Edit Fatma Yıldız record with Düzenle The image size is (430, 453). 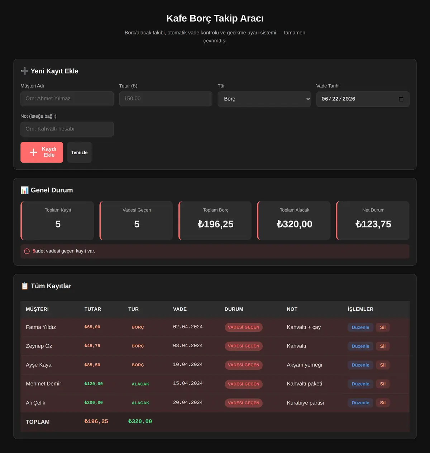pyautogui.click(x=360, y=327)
